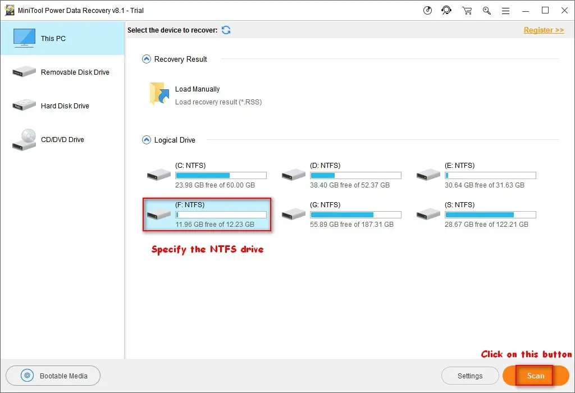Go to the Hard Disk Drive tab

[62, 106]
